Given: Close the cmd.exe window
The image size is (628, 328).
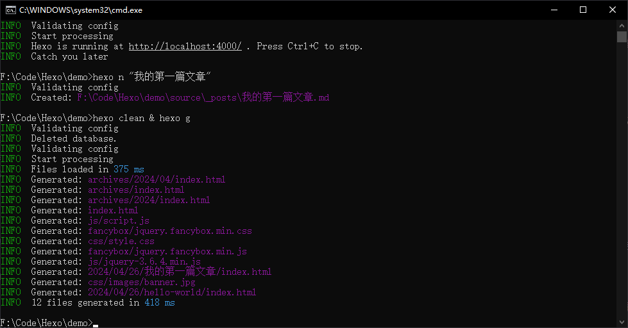Looking at the screenshot, I should [x=613, y=10].
